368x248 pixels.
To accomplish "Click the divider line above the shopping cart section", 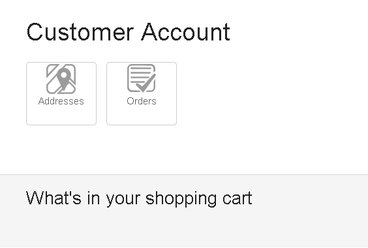I will pyautogui.click(x=184, y=174).
